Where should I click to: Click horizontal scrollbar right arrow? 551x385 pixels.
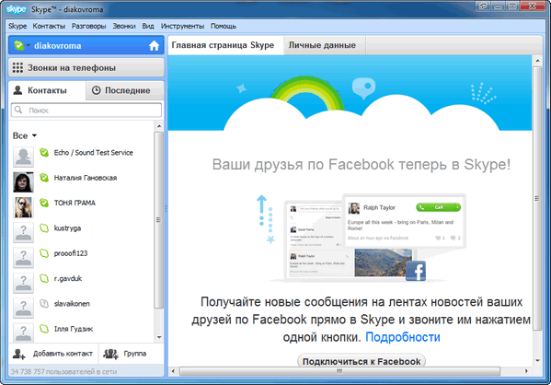526,371
